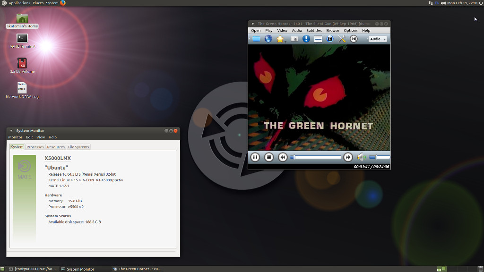
Task: Click the show desktop icon in bottom panel
Action: pyautogui.click(x=2, y=269)
